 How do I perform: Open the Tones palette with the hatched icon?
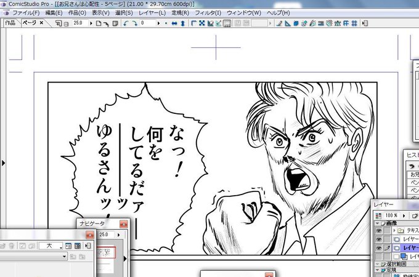(x=329, y=23)
